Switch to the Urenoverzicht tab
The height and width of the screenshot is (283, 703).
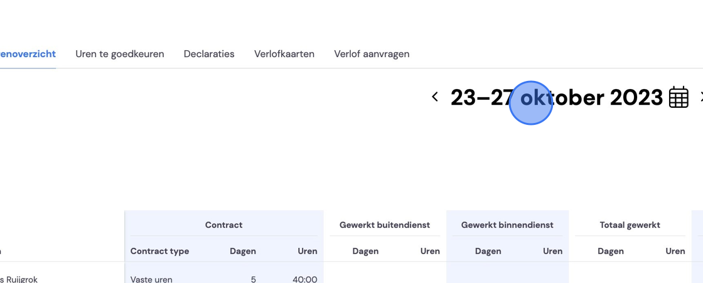(x=28, y=54)
